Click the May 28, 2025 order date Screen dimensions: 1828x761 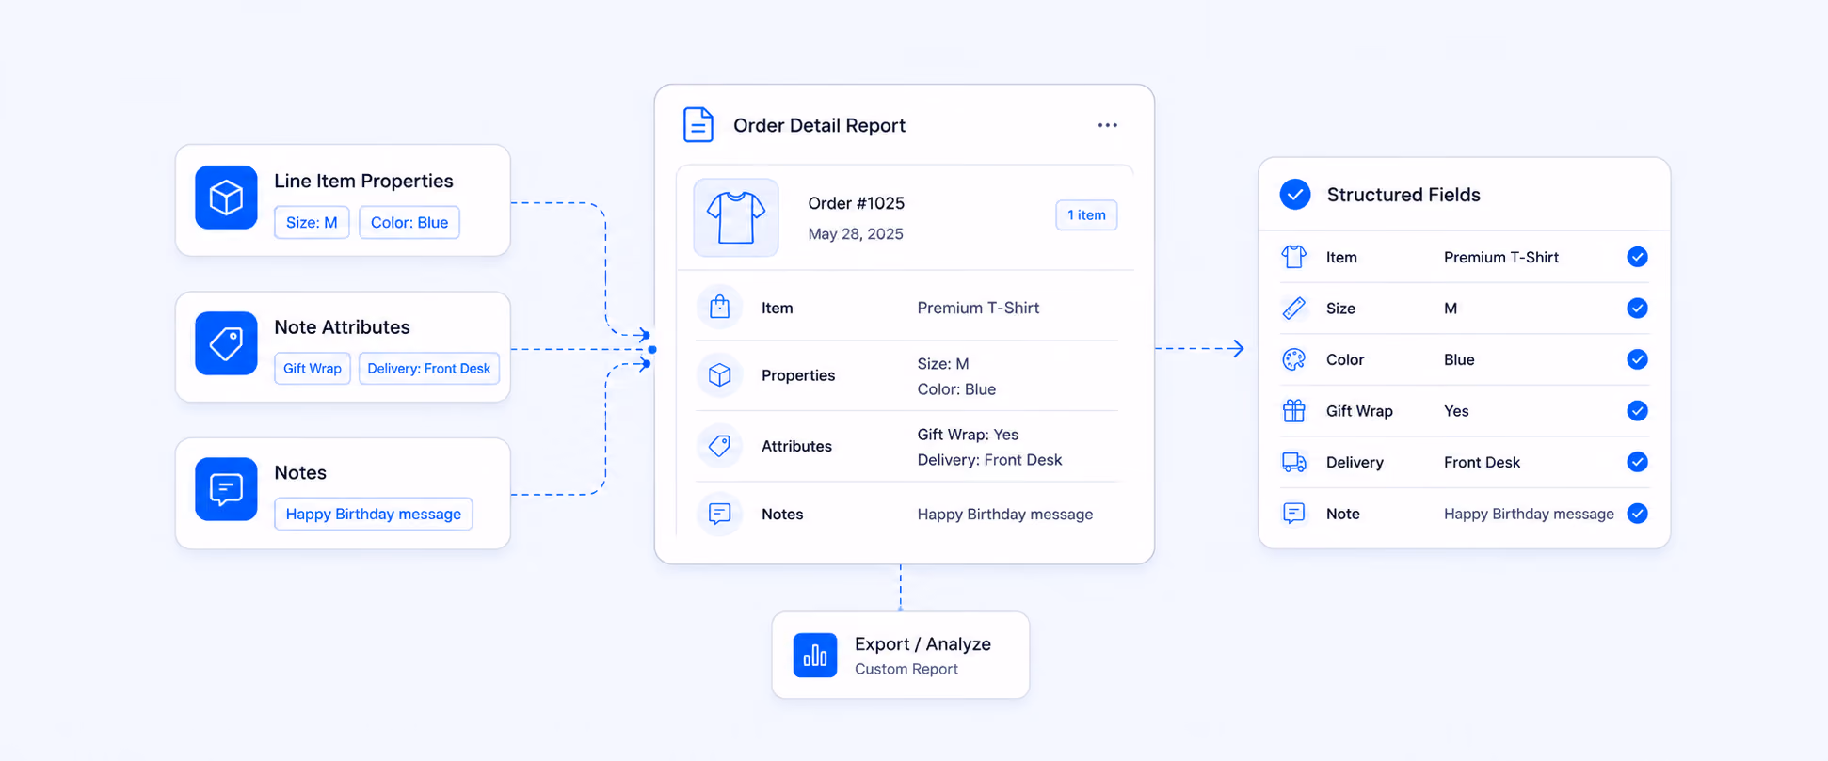point(856,233)
